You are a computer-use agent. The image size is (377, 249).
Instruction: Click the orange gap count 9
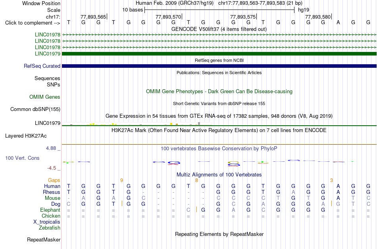[122, 180]
